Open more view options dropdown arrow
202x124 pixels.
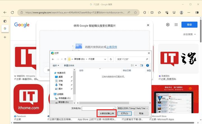[136, 65]
